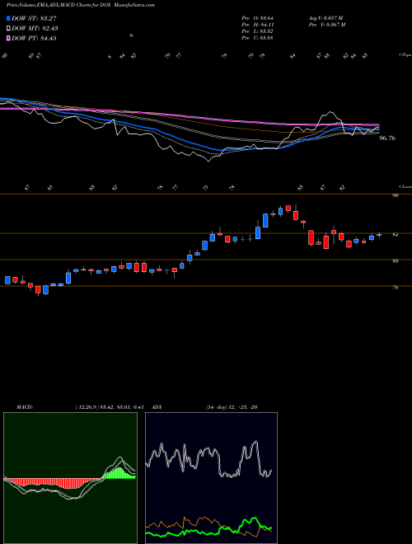412x544 pixels.
Task: Click the 'MACD:' panel heading
Action: (x=25, y=407)
